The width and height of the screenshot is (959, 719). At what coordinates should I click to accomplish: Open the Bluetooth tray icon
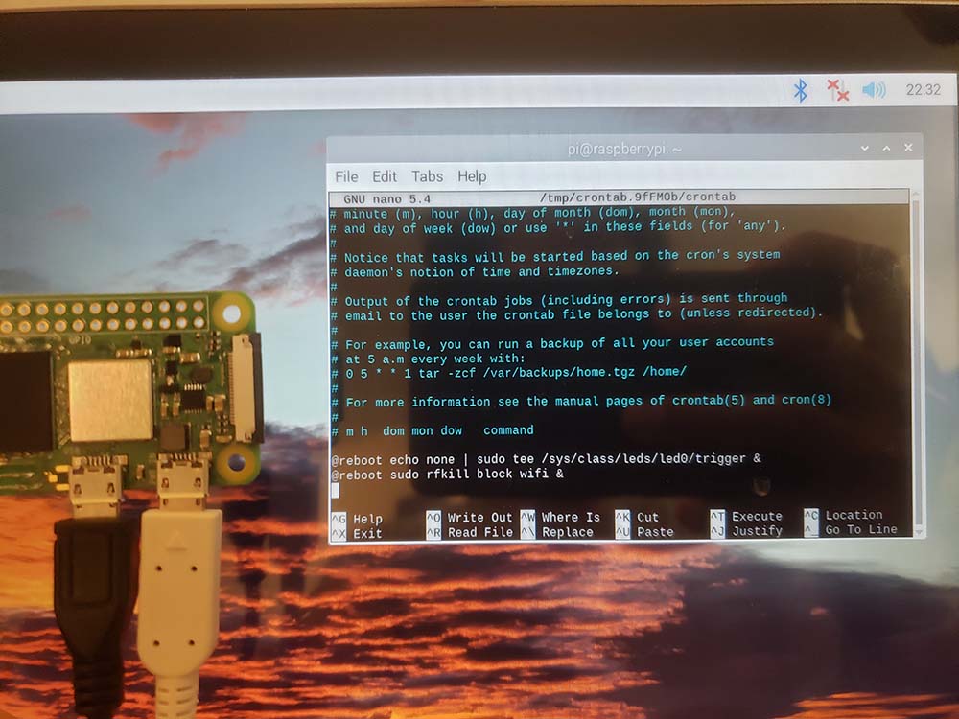(x=801, y=90)
